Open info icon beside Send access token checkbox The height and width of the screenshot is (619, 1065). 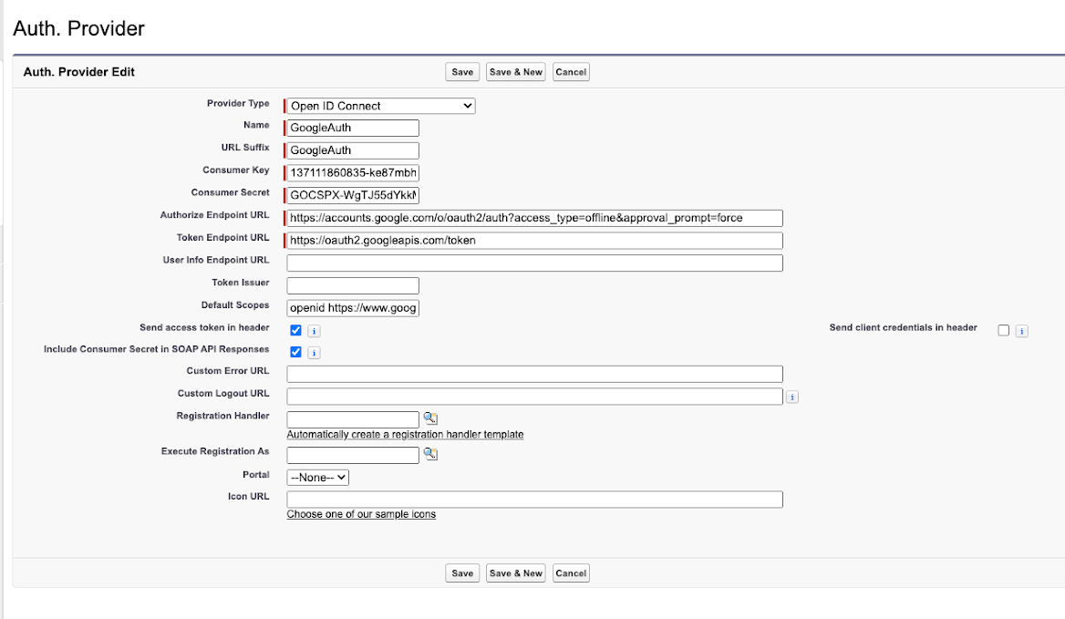point(314,331)
